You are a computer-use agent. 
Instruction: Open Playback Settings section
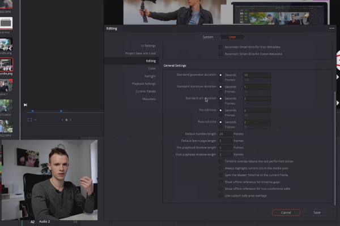tap(144, 84)
